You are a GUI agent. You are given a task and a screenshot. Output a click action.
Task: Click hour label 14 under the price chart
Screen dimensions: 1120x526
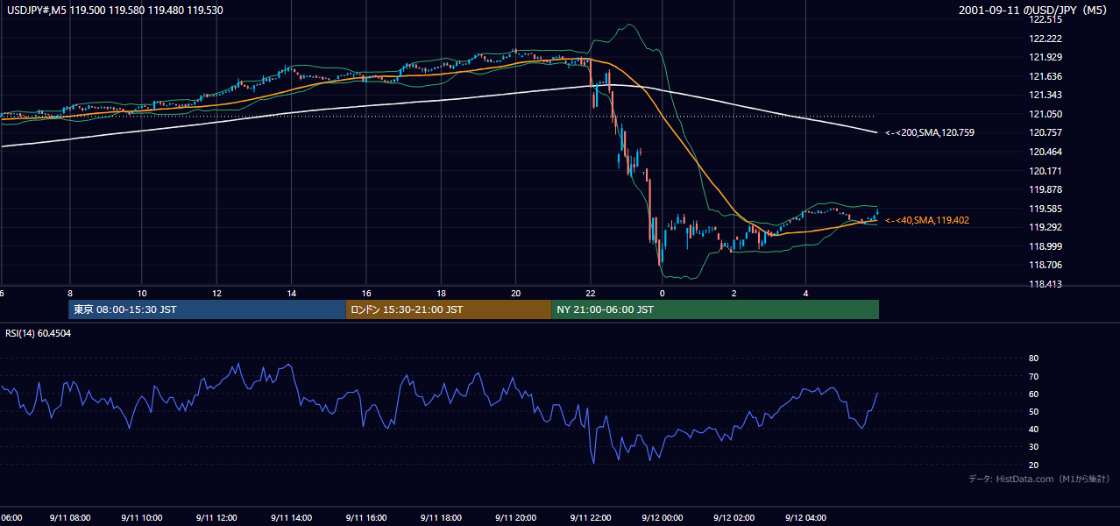[x=291, y=294]
